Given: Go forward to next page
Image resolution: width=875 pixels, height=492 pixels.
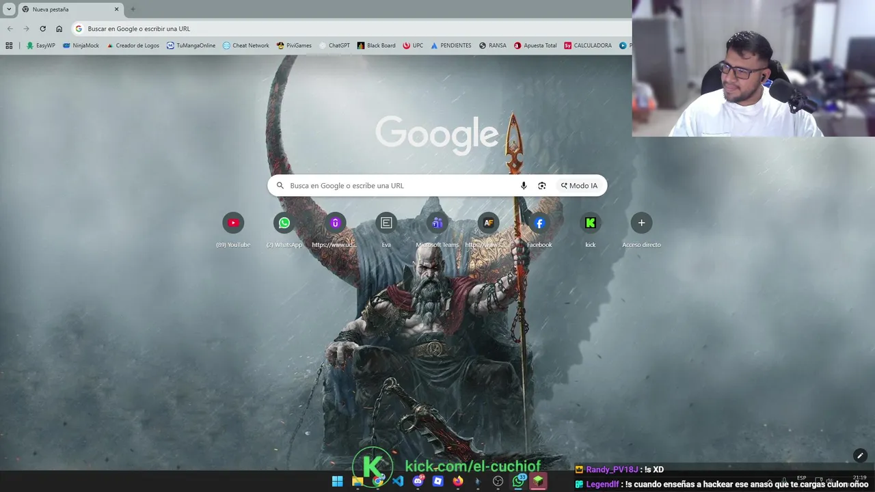Looking at the screenshot, I should [26, 29].
